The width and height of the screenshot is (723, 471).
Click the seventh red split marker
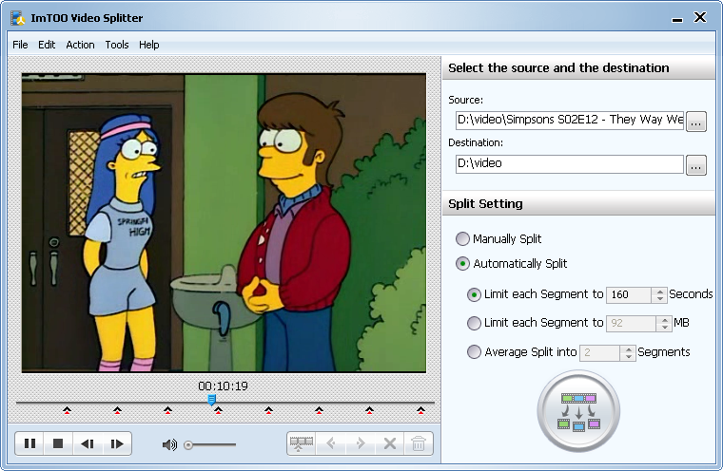click(369, 410)
